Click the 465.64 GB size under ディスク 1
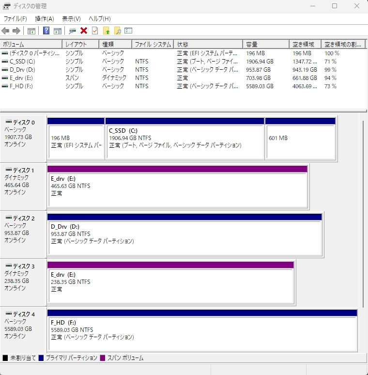368x375 pixels. (17, 185)
